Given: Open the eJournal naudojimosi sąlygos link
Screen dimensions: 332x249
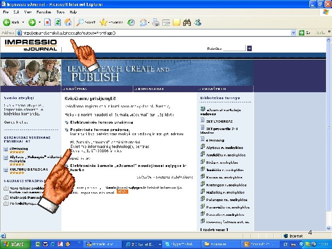Looking at the screenshot, I should click(128, 168).
